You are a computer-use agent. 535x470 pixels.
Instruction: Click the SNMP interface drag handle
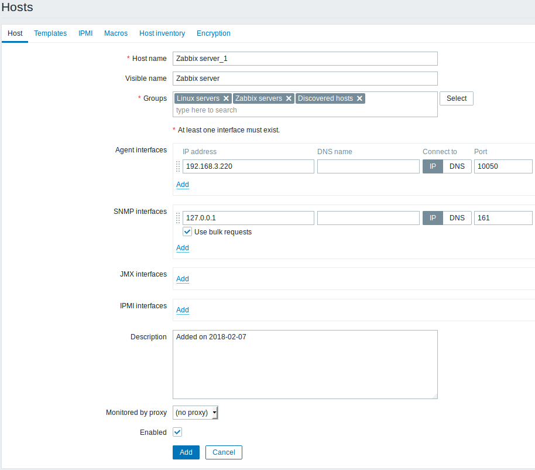pos(178,218)
